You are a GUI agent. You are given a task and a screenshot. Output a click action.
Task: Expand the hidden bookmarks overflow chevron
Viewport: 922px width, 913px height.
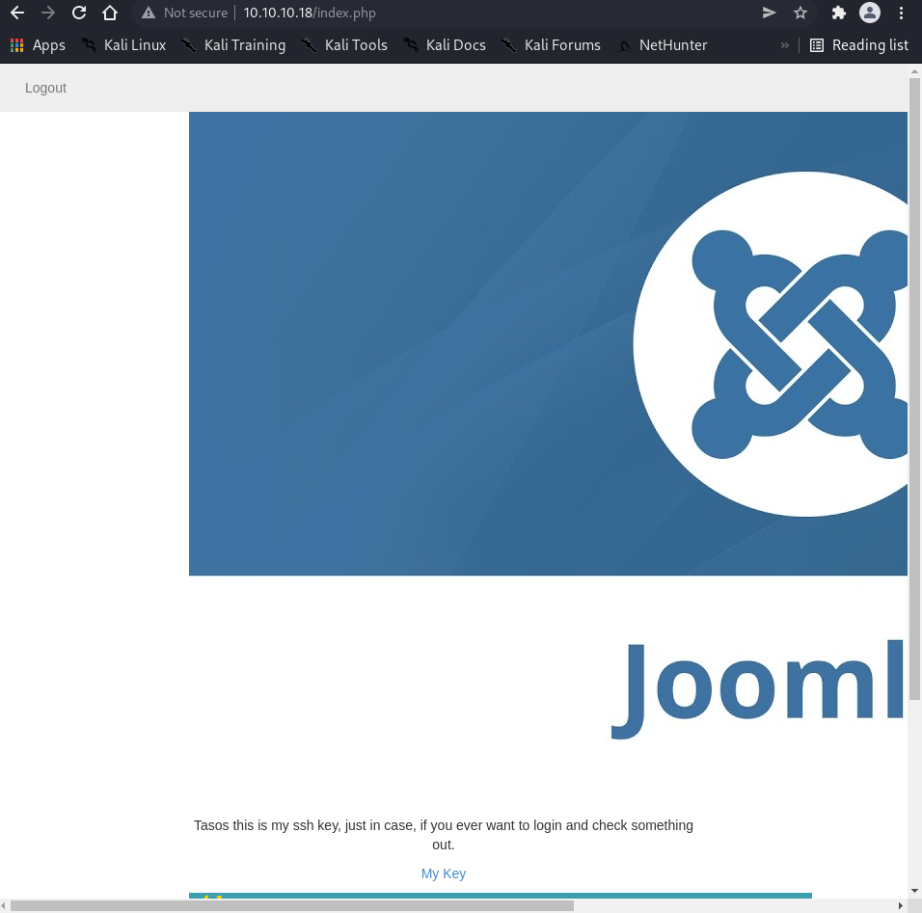[785, 45]
